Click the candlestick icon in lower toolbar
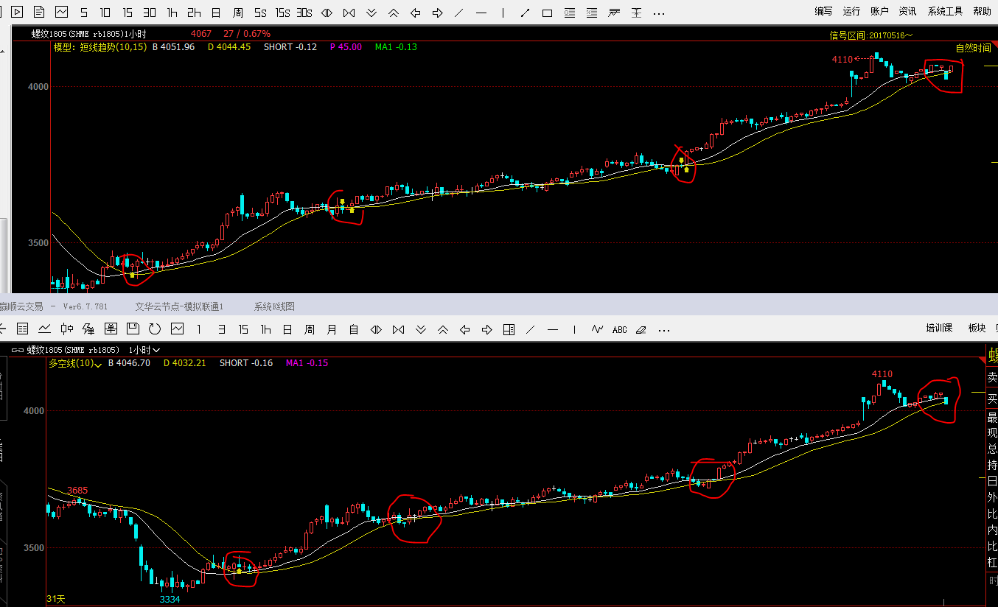The width and height of the screenshot is (998, 607). 67,329
